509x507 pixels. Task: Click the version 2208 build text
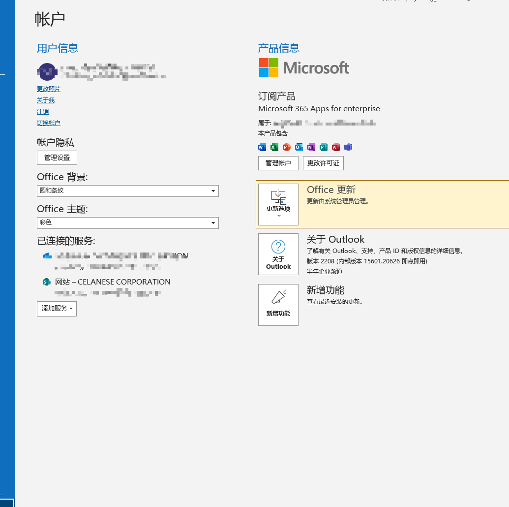click(x=367, y=261)
